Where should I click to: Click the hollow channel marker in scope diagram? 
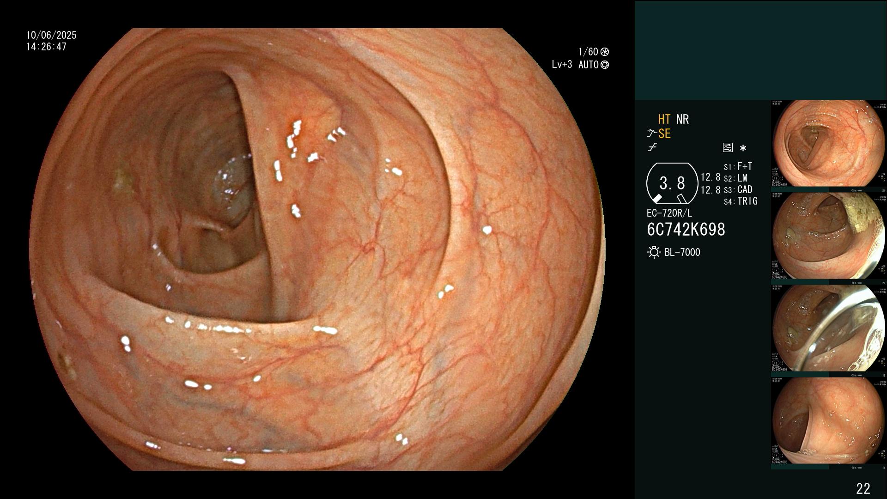[x=682, y=199]
